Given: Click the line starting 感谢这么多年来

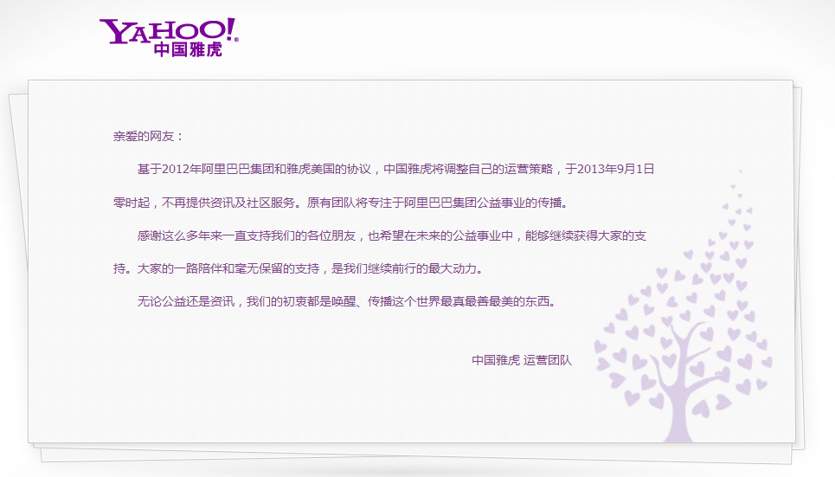Looking at the screenshot, I should [392, 235].
